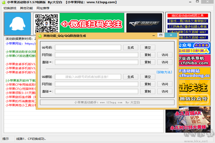Click 生成 button beside QQ号码 field
The height and width of the screenshot is (143, 215).
point(131,47)
